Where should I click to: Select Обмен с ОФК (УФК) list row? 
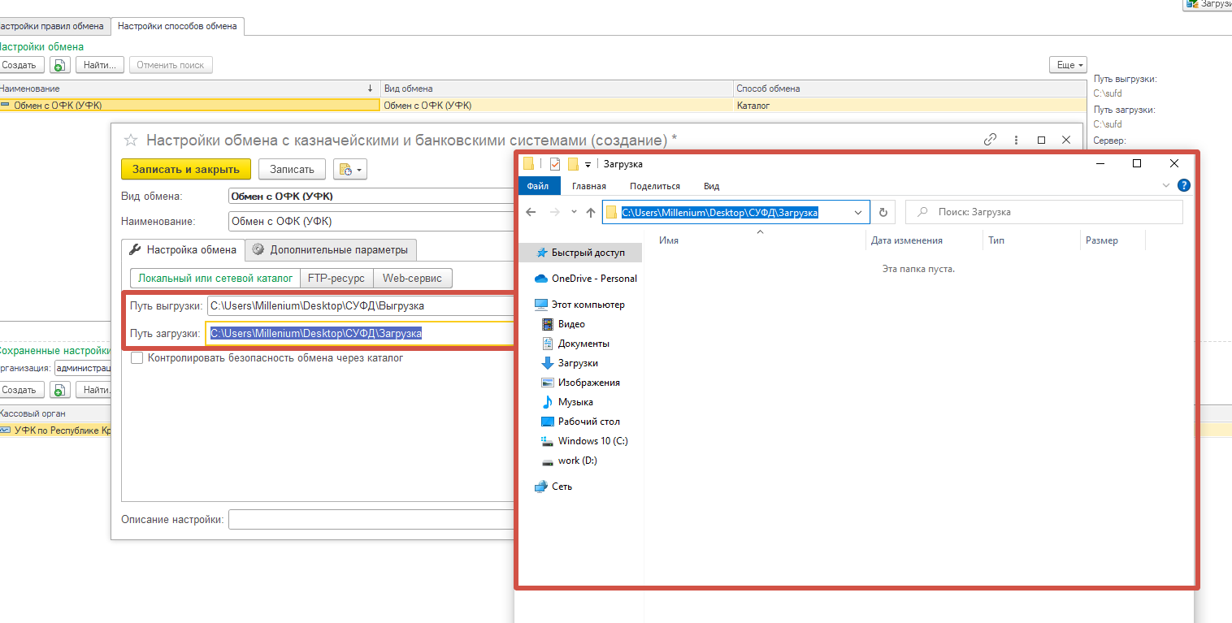coord(543,106)
